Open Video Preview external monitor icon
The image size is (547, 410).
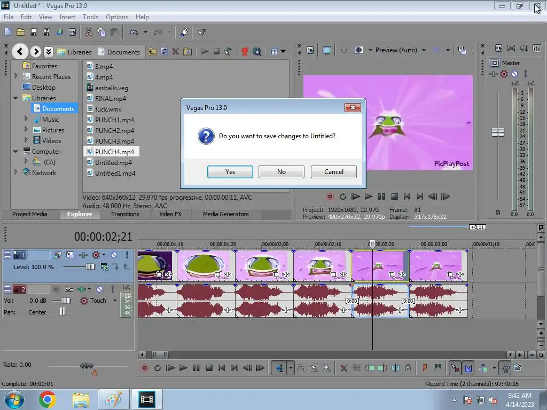point(327,50)
